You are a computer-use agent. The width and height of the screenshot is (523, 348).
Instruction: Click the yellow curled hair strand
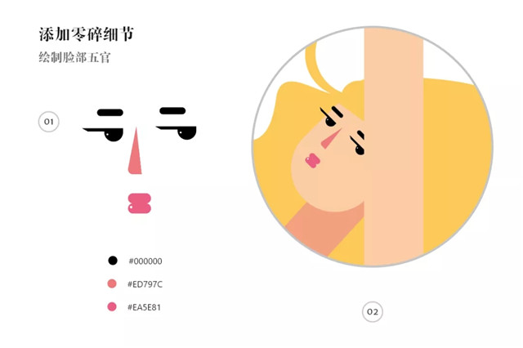tap(320, 69)
